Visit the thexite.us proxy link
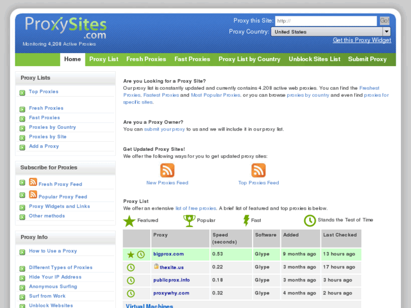The image size is (411, 308). pos(172,267)
